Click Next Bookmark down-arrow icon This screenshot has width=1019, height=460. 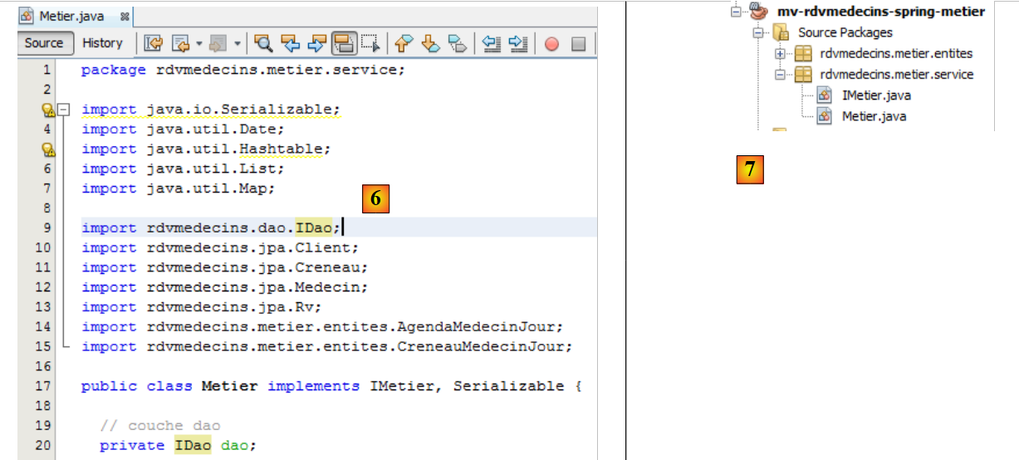pyautogui.click(x=430, y=43)
